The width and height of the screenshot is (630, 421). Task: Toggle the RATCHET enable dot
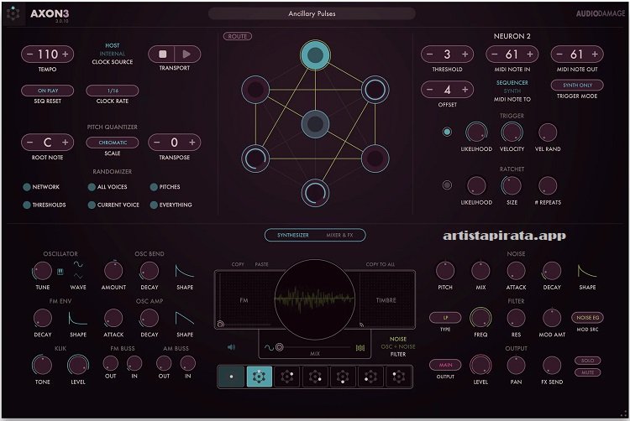coord(447,185)
